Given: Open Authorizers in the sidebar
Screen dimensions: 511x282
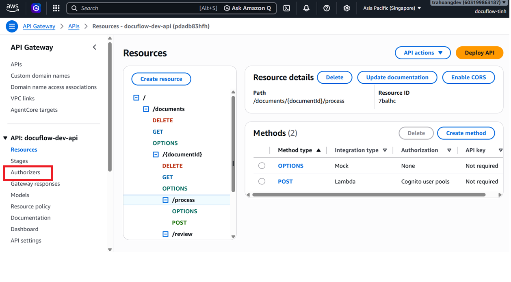Looking at the screenshot, I should (x=26, y=172).
